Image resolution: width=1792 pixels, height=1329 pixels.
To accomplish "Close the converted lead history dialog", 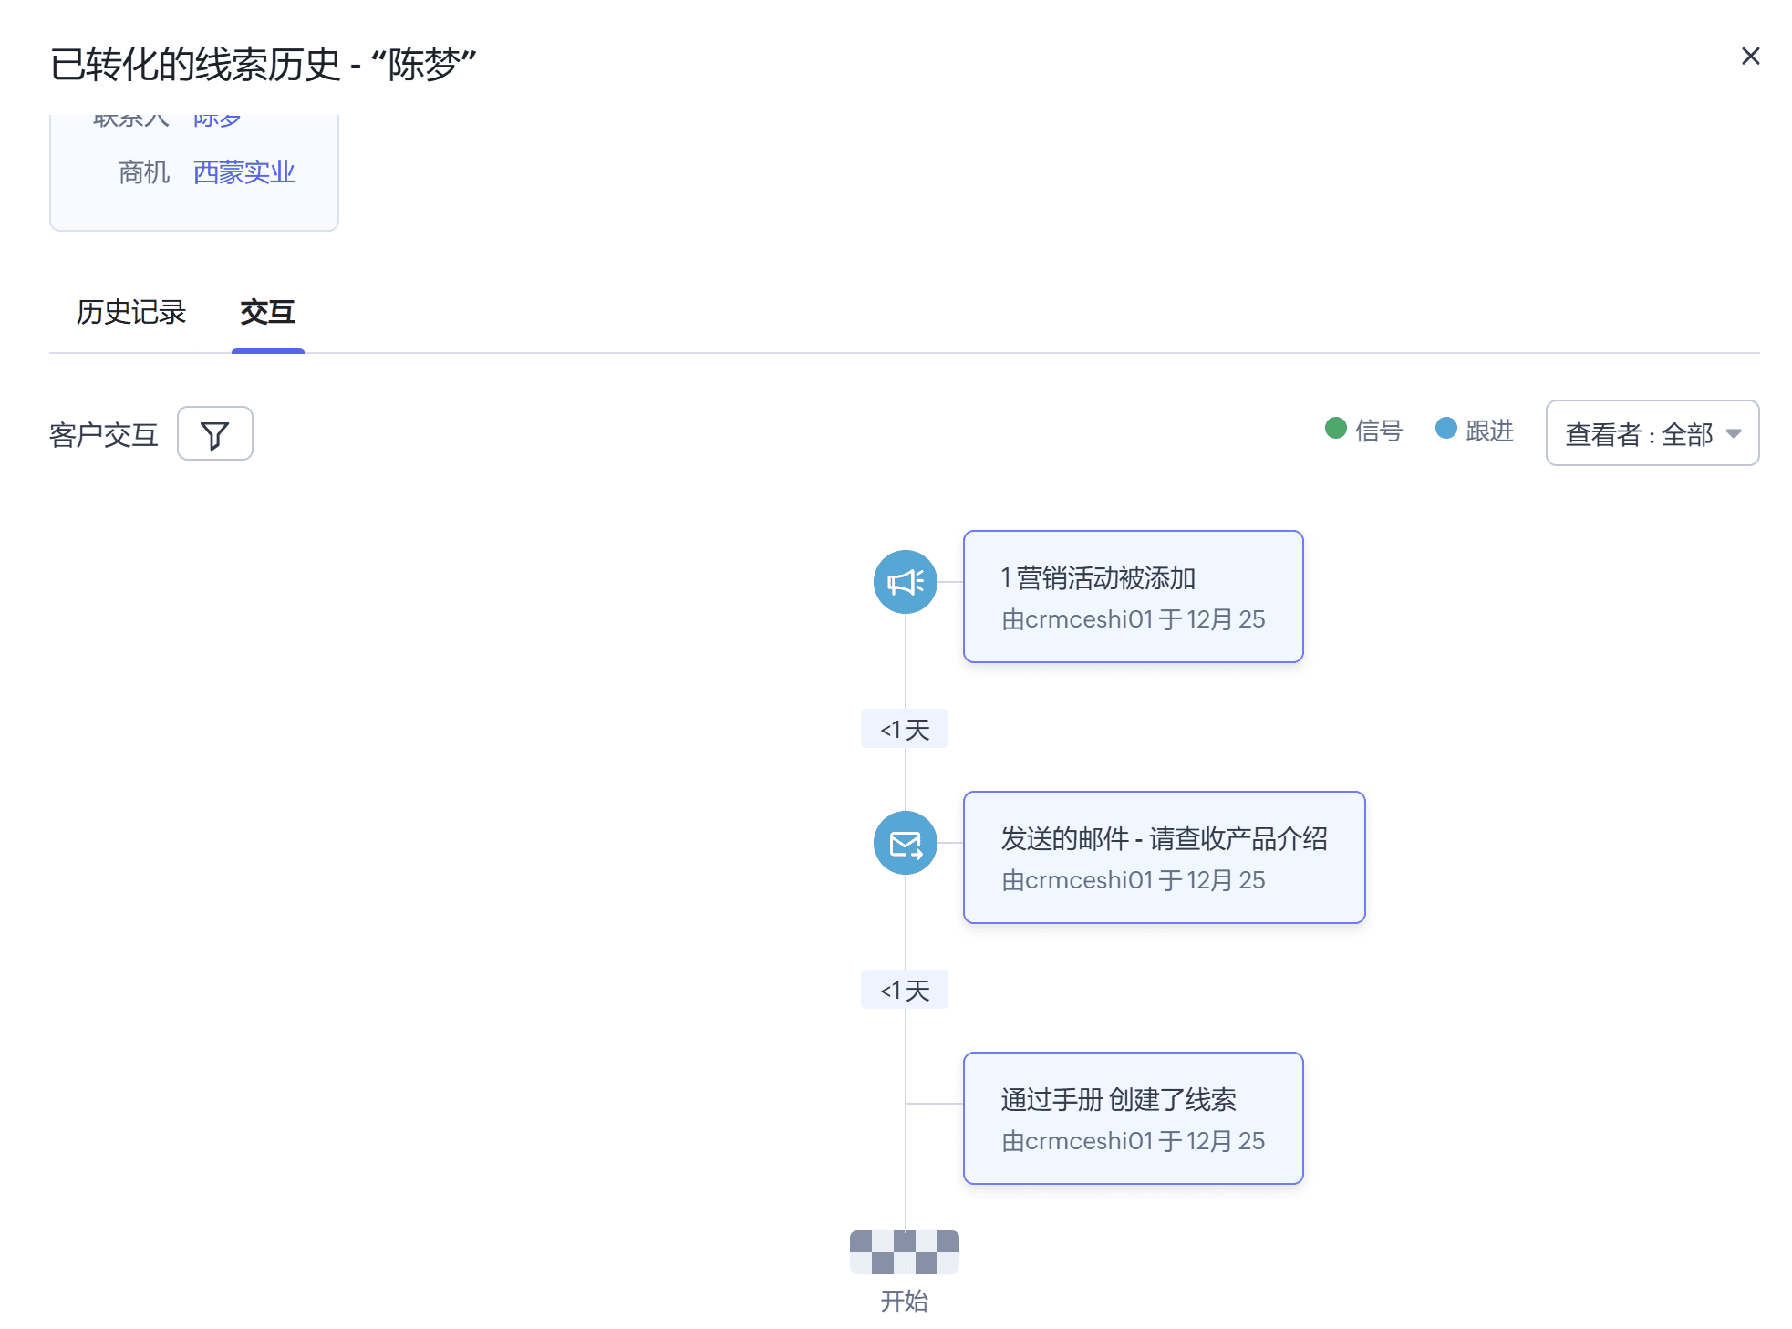I will coord(1749,57).
